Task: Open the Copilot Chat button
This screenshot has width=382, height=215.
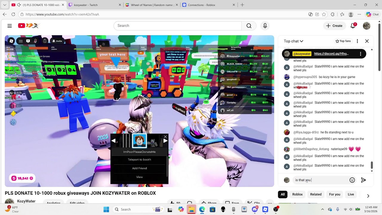Action: point(372,14)
